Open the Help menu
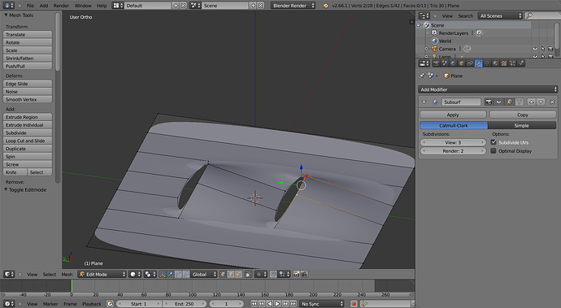Viewport: 561px width, 308px height. click(102, 6)
